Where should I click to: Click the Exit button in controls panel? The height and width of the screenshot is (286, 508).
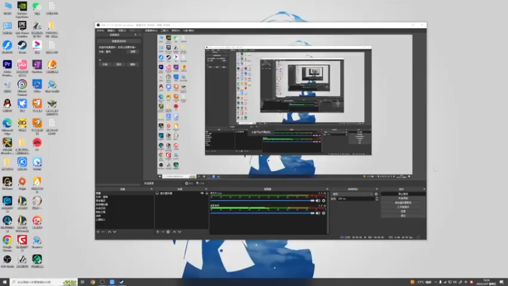(403, 215)
